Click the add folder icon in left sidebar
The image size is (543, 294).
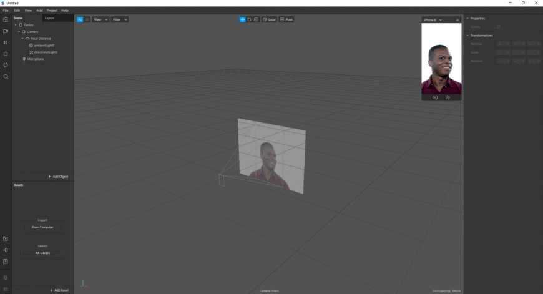coord(6,238)
